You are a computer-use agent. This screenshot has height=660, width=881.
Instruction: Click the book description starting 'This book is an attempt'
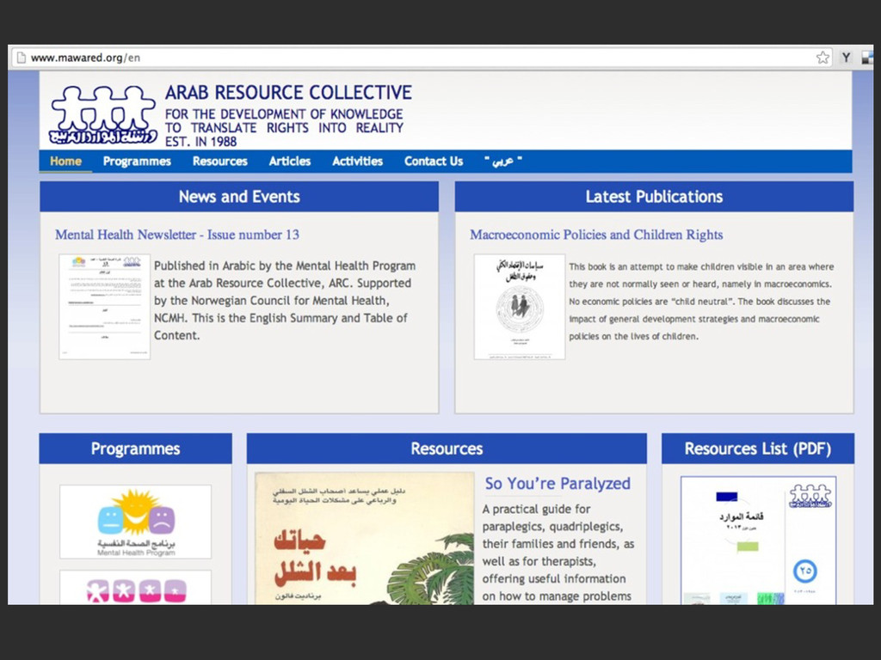click(x=701, y=302)
